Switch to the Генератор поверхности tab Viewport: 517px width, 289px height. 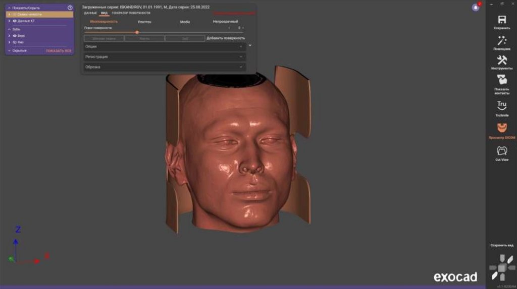click(131, 13)
